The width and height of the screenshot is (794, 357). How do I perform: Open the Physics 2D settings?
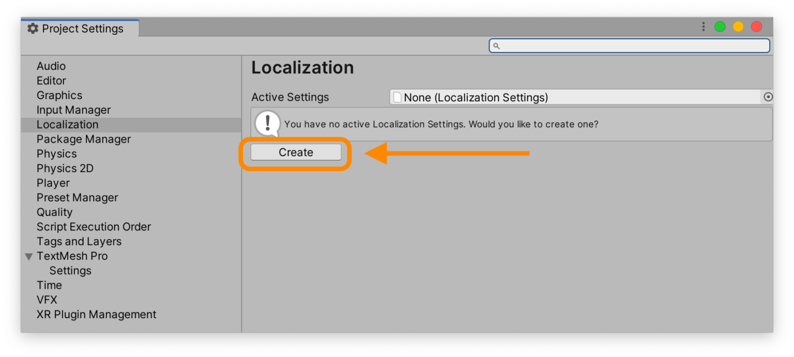(x=65, y=168)
